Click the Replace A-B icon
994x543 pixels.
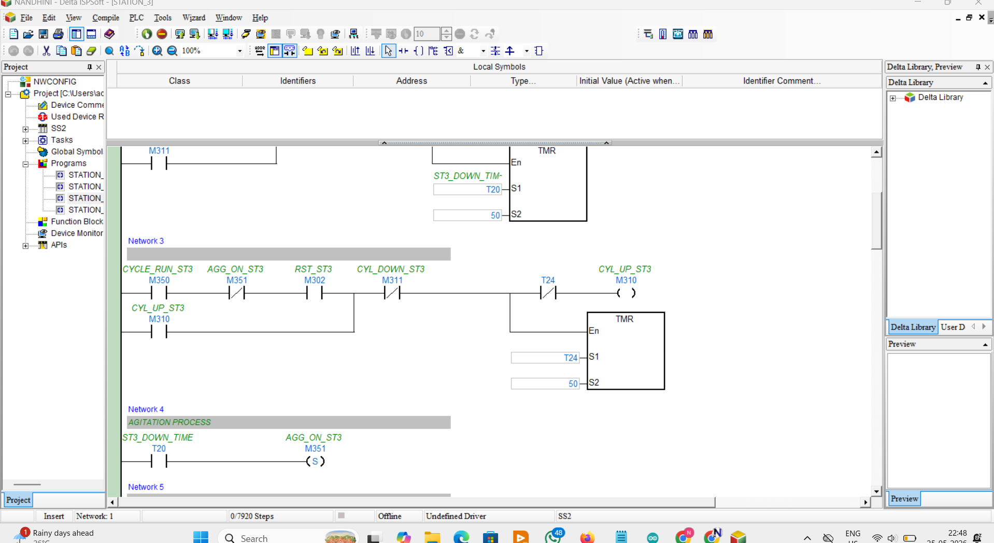click(124, 51)
